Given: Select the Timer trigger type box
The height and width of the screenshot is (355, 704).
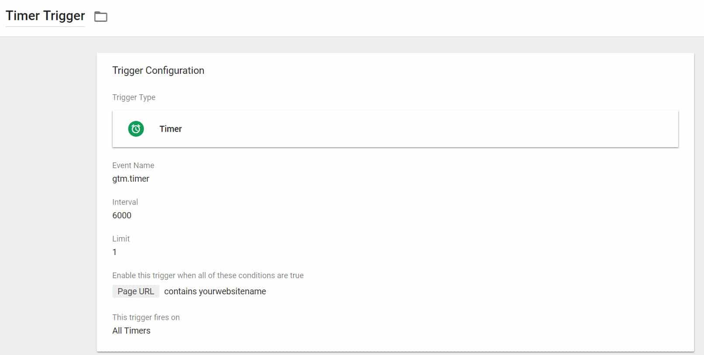Looking at the screenshot, I should tap(395, 129).
